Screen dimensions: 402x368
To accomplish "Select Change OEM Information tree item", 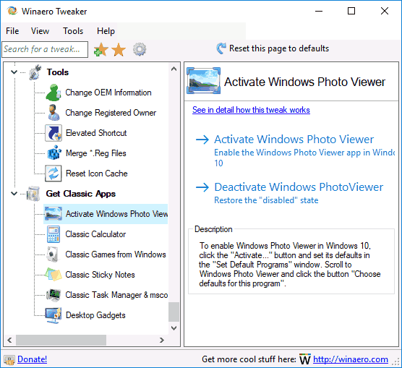I will click(x=108, y=93).
